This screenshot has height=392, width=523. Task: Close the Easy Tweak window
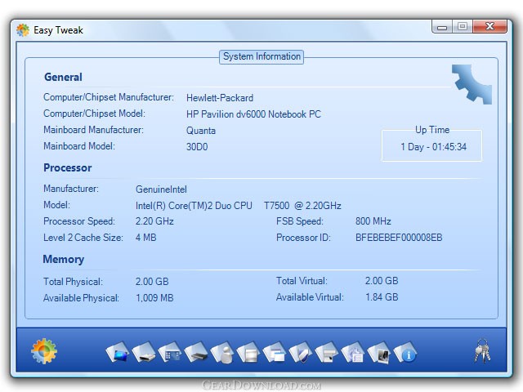[x=489, y=27]
